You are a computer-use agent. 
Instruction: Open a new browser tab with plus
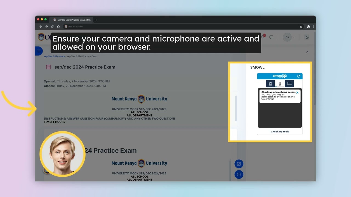coord(96,20)
